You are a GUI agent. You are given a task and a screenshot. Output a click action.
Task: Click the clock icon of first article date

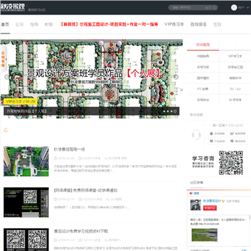coord(55,158)
